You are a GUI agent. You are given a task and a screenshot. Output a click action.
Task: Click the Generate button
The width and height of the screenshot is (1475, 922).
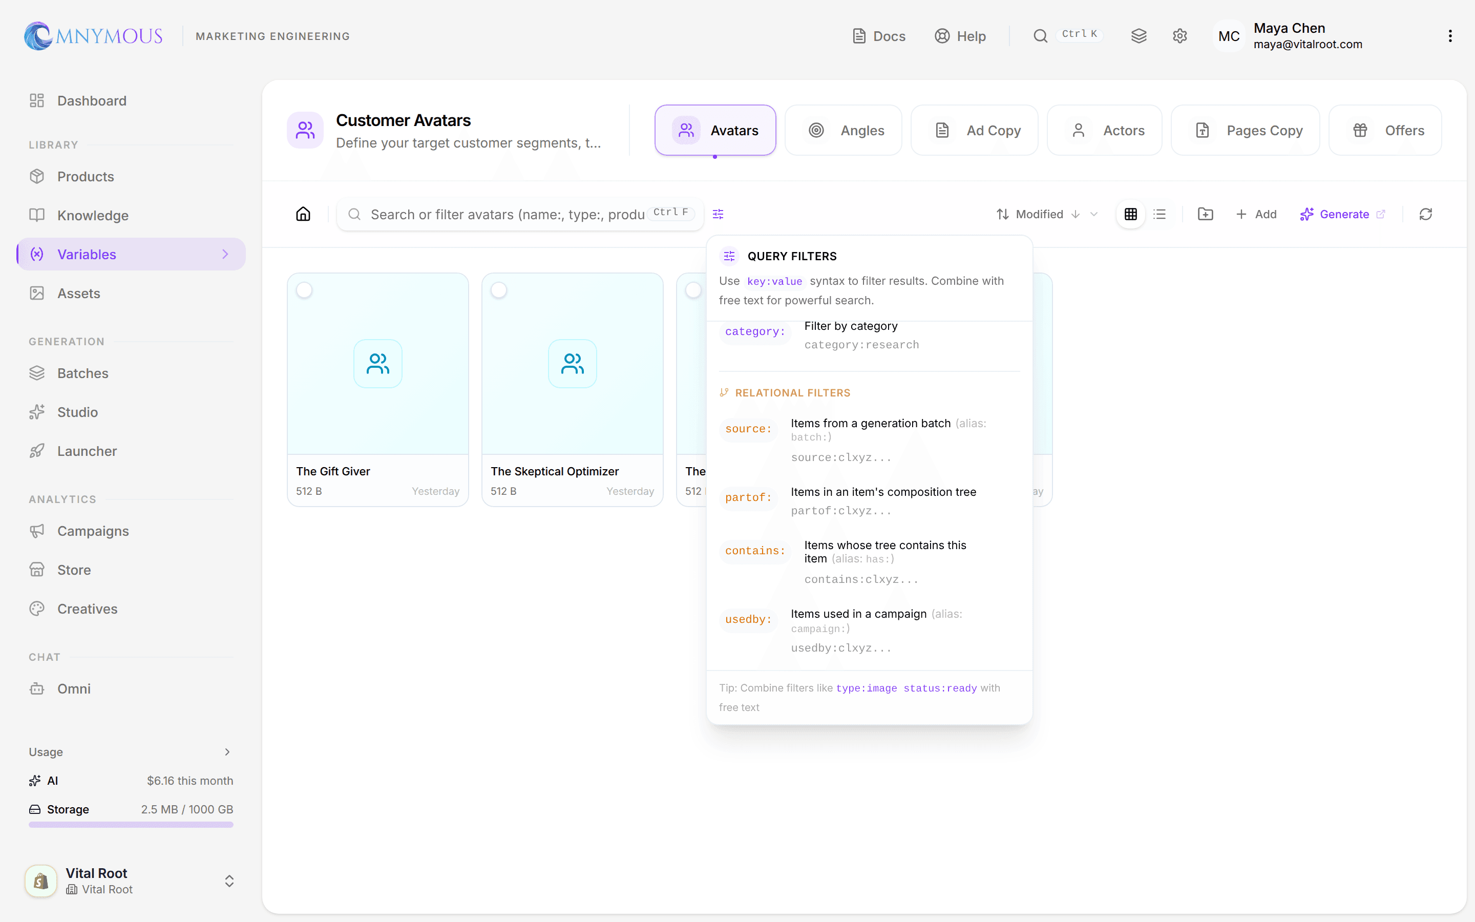point(1342,214)
